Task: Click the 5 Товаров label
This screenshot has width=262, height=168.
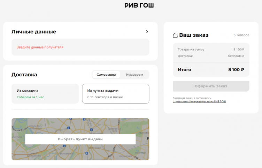Action: [241, 35]
